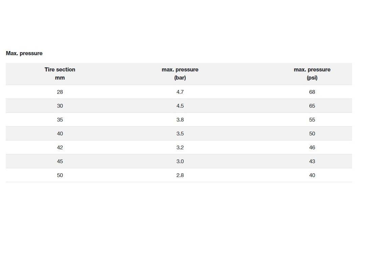The width and height of the screenshot is (369, 260).
Task: Click the 3.8 bar pressure value
Action: pos(180,120)
